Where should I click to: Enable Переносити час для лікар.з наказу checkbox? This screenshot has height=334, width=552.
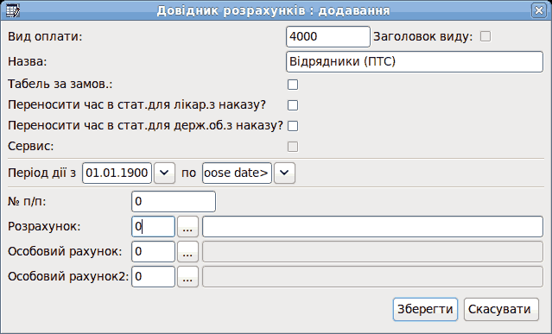click(x=293, y=105)
